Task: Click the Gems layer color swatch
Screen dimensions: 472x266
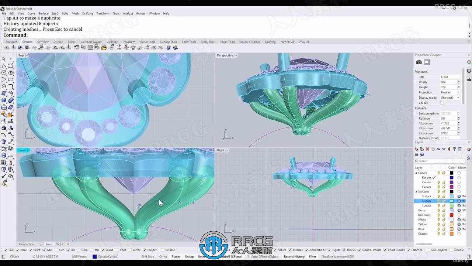Action: point(451,210)
